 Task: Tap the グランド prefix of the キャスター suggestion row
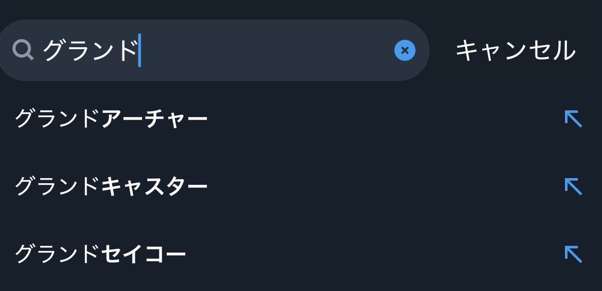pos(57,186)
